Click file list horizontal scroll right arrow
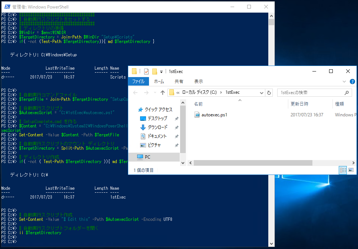This screenshot has width=358, height=249. [x=353, y=163]
